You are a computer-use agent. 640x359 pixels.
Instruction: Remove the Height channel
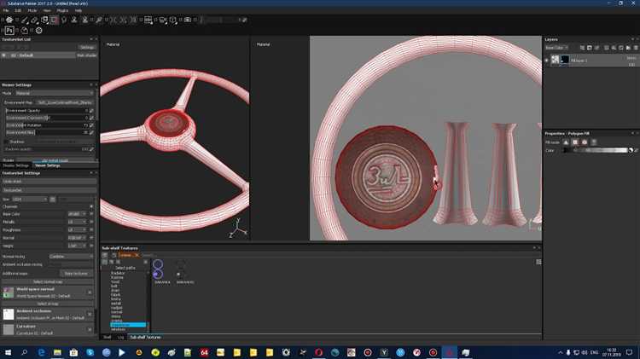[x=91, y=246]
